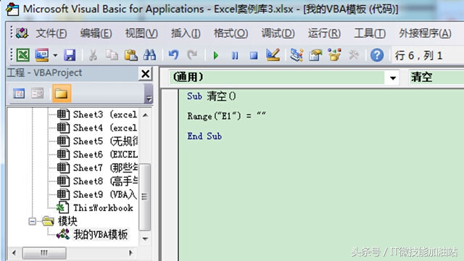464x261 pixels.
Task: Open the Properties Window icon
Action: 315,55
